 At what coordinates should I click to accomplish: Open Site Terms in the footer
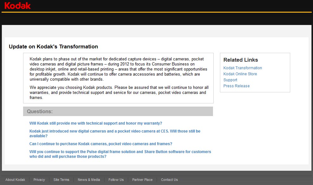tap(61, 180)
